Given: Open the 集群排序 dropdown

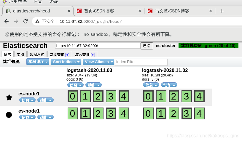Looking at the screenshot, I should 38,62.
